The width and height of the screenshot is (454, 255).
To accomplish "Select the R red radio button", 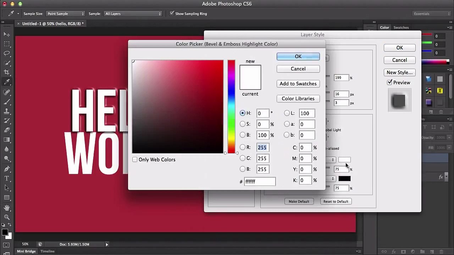I will point(243,147).
